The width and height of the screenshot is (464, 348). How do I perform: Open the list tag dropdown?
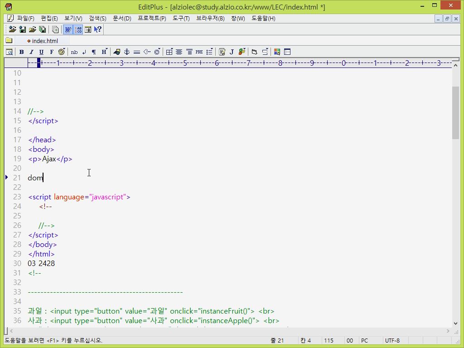point(209,52)
